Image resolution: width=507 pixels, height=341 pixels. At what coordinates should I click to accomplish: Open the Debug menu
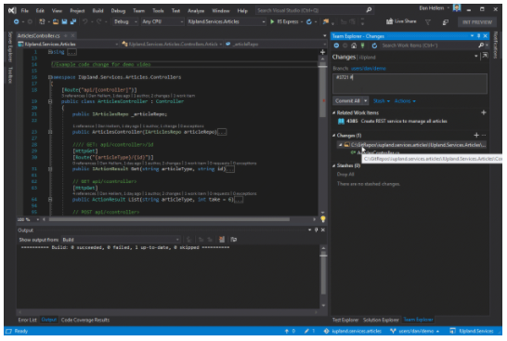tap(118, 10)
